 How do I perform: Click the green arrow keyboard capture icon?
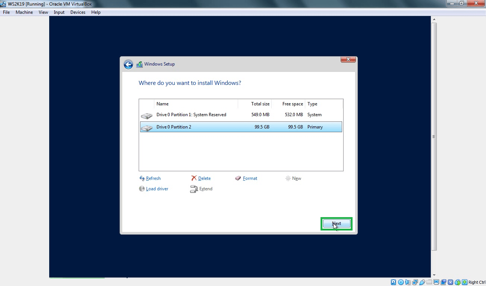[465, 282]
